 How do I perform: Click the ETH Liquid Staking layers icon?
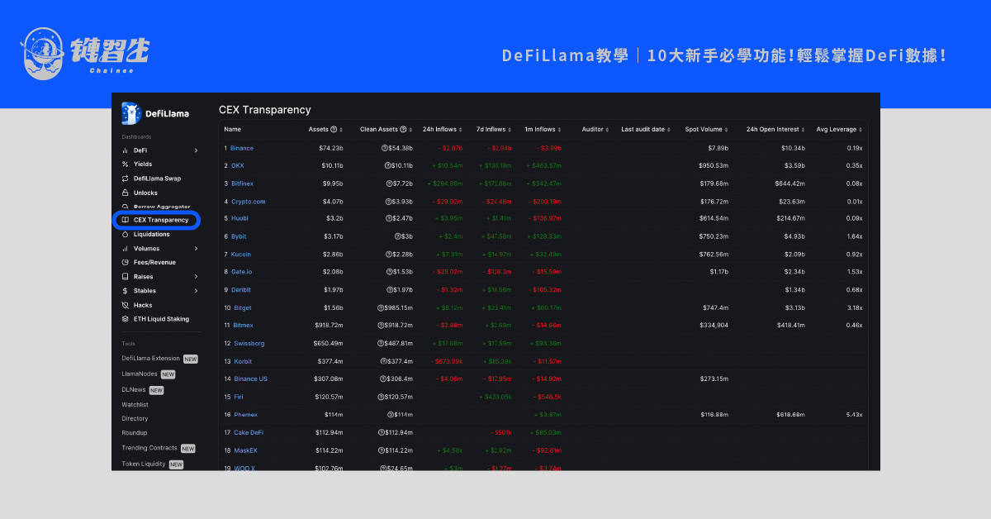point(125,318)
